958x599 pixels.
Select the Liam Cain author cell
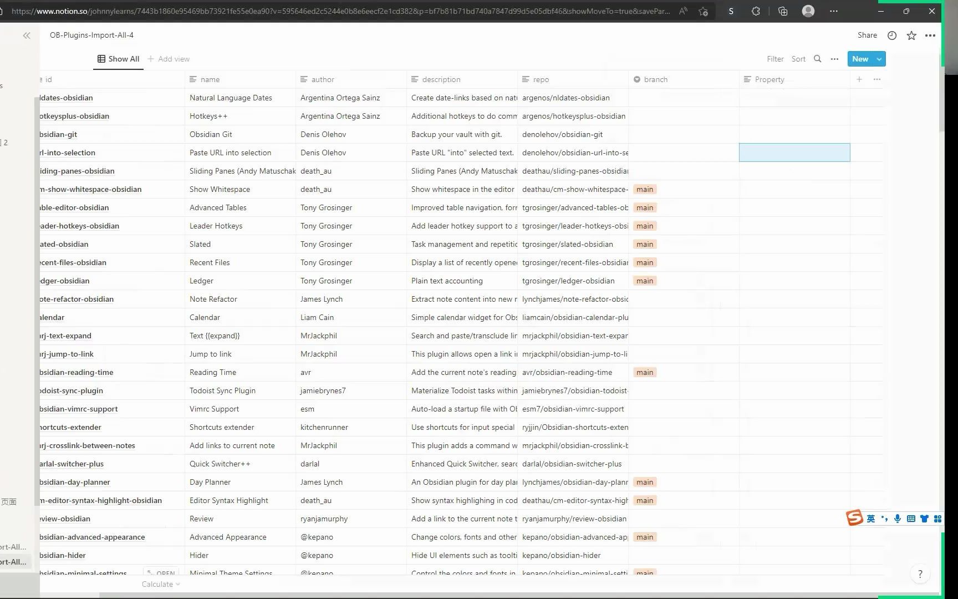(x=351, y=317)
